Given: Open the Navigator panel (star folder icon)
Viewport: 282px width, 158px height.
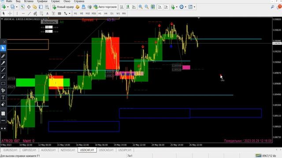Looking at the screenshot, I should (35, 7).
